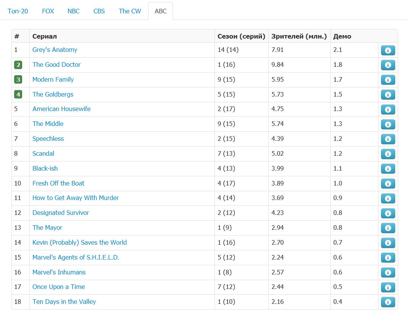Image resolution: width=412 pixels, height=313 pixels.
Task: Click viewers value 4.23
Action: (278, 213)
